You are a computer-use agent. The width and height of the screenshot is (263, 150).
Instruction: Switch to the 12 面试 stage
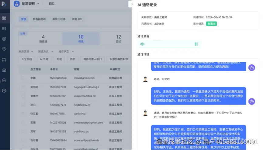[x=119, y=39]
